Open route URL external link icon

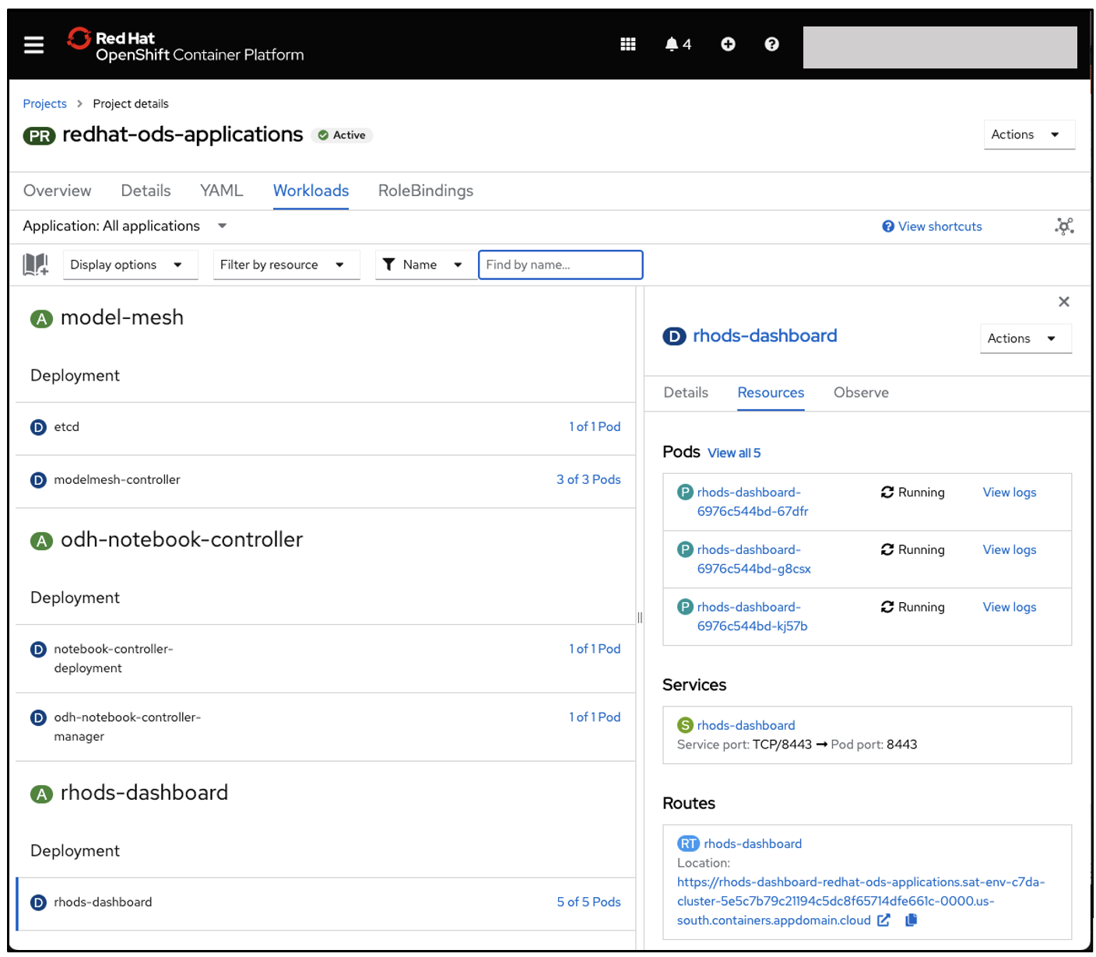tap(883, 920)
